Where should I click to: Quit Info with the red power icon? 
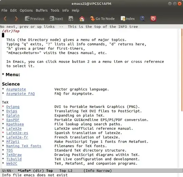[x=153, y=19]
